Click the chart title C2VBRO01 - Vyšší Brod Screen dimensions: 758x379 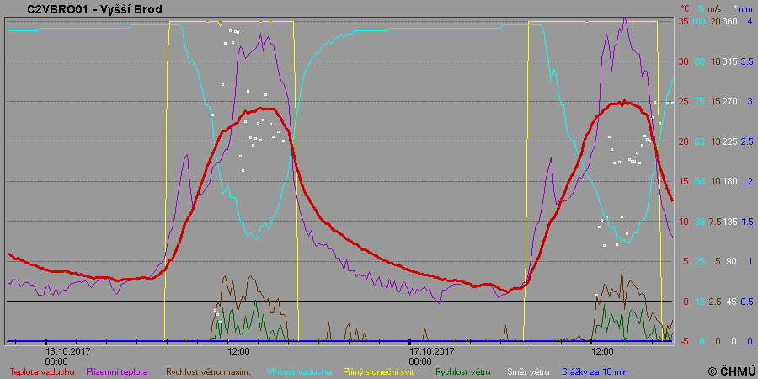click(x=94, y=9)
